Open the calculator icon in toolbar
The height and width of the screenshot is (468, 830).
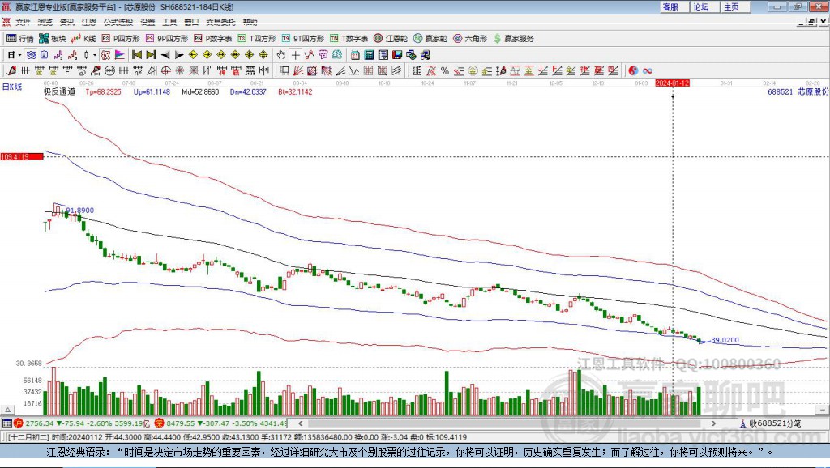point(369,55)
